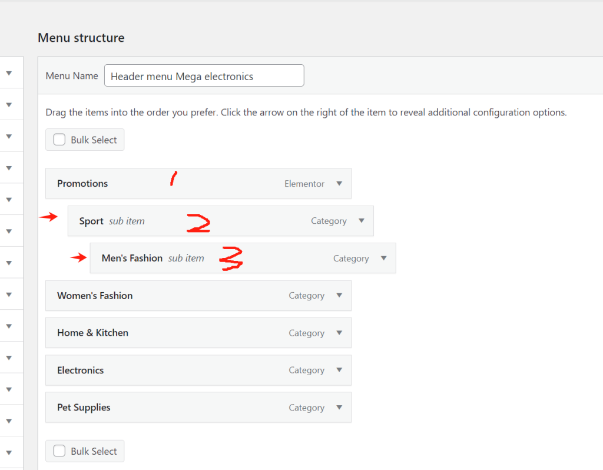Expand the Sport sub item arrow

point(362,221)
